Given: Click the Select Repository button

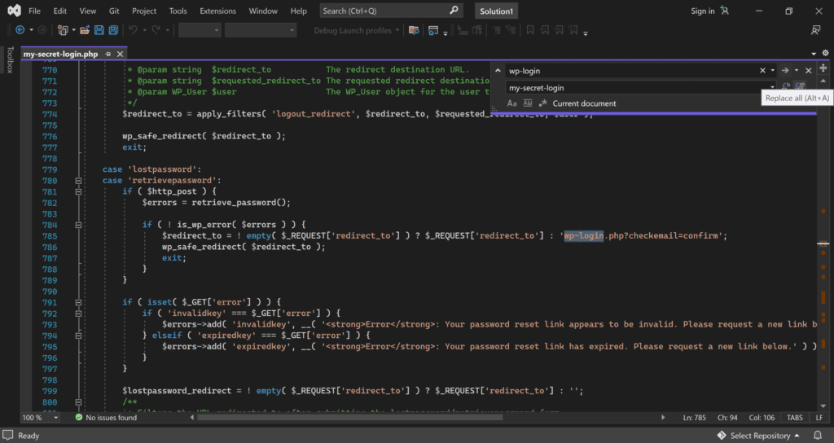Looking at the screenshot, I should (760, 435).
